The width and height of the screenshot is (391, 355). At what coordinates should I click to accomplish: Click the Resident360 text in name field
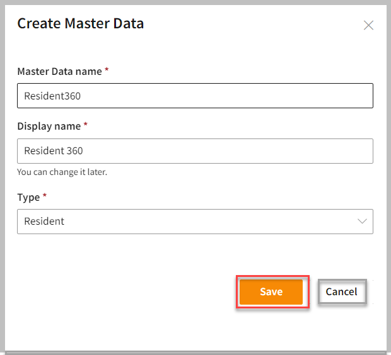(x=52, y=96)
